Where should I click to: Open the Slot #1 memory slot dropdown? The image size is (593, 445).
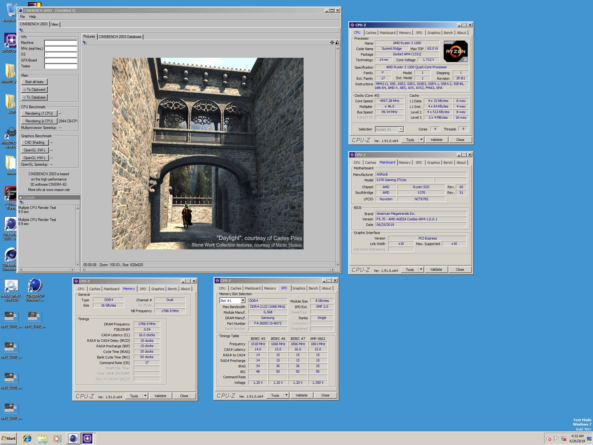(243, 301)
